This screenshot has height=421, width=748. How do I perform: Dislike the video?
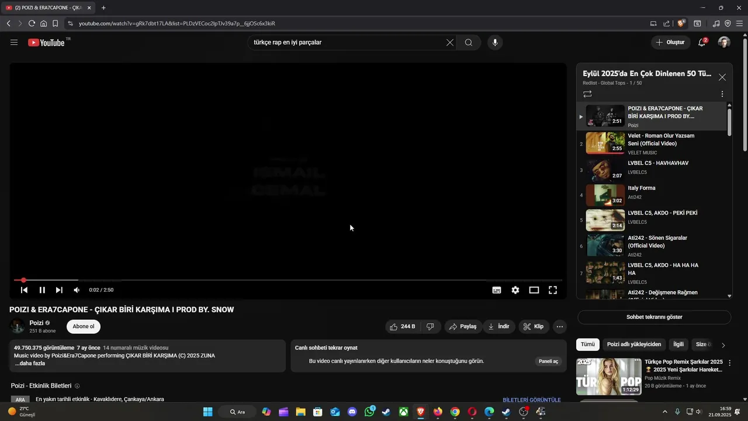pos(431,326)
